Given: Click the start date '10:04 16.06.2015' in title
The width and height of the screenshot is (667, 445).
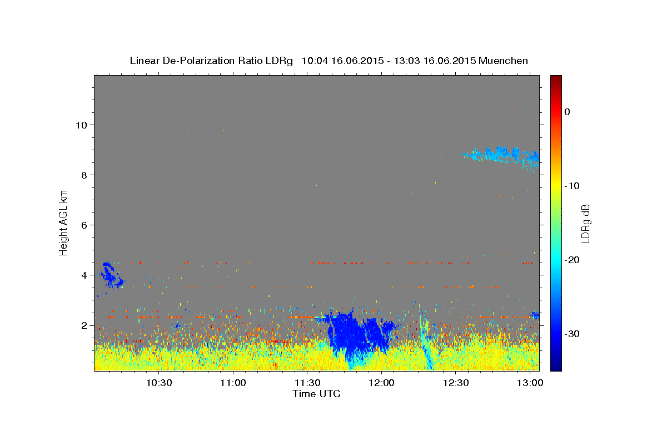Looking at the screenshot, I should click(342, 61).
